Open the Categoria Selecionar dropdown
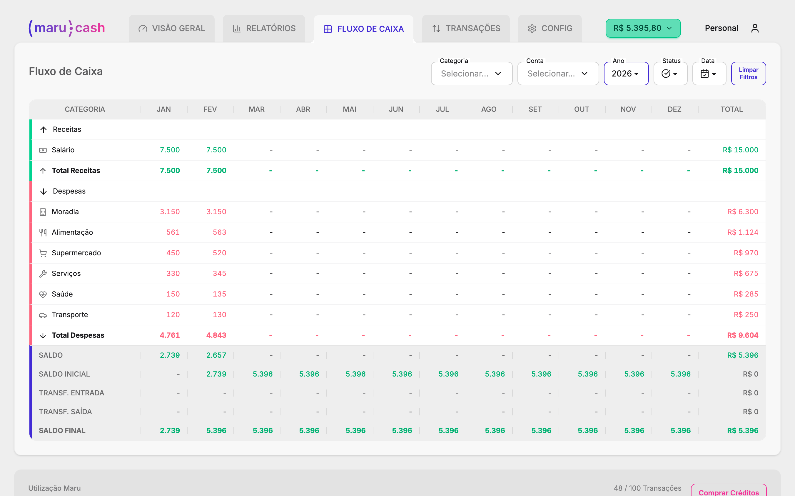 coord(471,74)
